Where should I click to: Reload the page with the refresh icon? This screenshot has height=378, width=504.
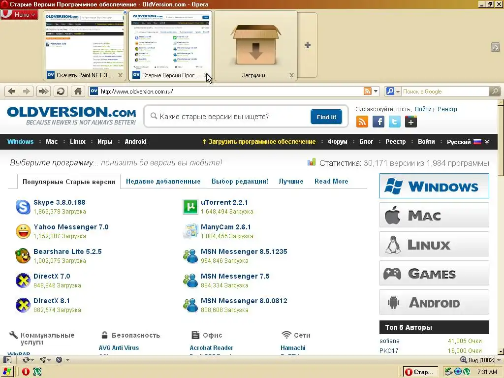pyautogui.click(x=61, y=92)
